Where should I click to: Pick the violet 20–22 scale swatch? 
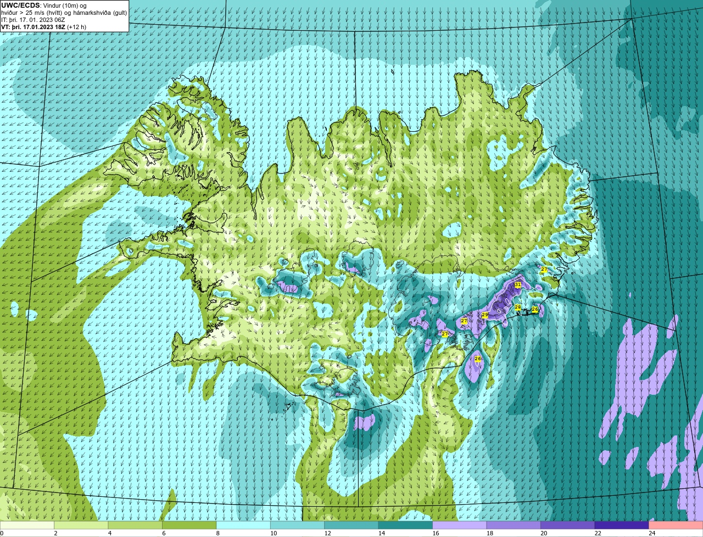(568, 525)
